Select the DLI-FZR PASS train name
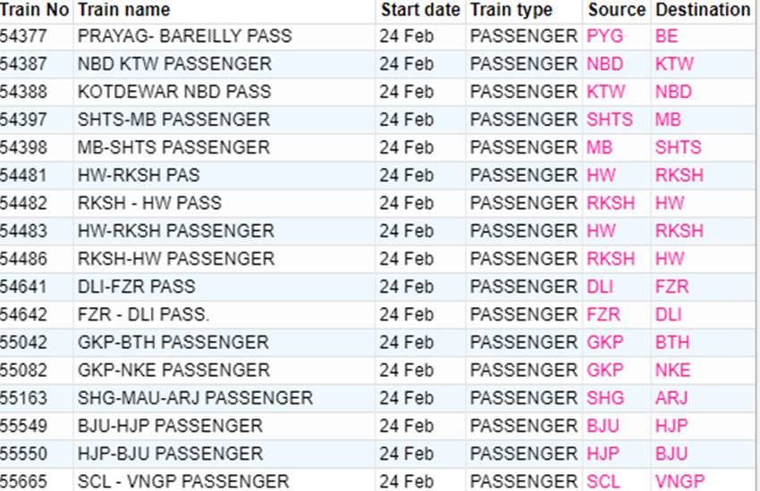 (x=136, y=287)
